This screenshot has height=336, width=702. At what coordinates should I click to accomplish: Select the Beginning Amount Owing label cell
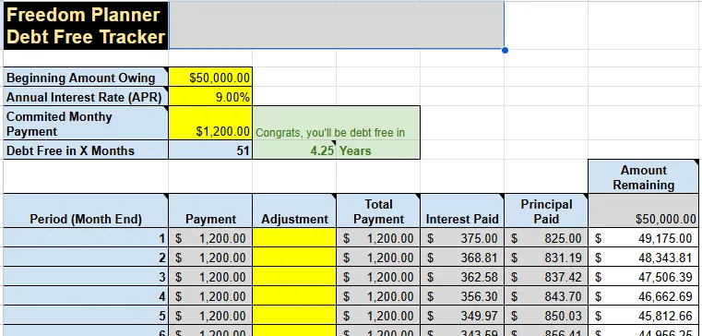(86, 77)
